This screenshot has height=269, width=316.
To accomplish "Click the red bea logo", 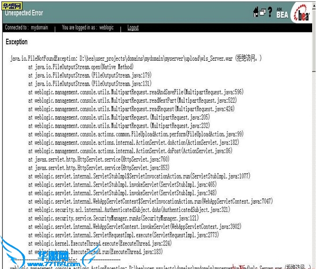I will (x=301, y=14).
